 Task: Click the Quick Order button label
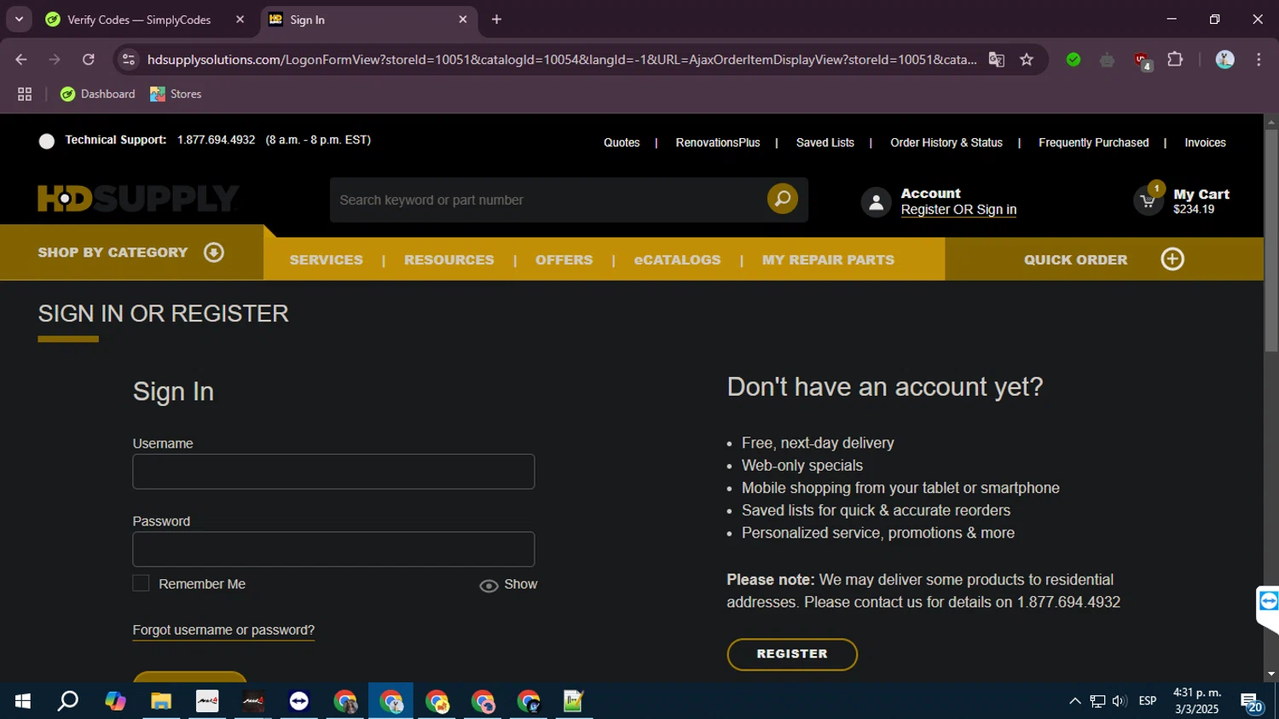[x=1075, y=260]
